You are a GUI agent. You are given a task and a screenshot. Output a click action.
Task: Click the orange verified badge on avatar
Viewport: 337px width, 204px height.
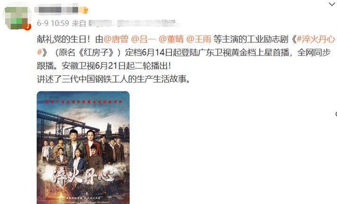point(27,27)
